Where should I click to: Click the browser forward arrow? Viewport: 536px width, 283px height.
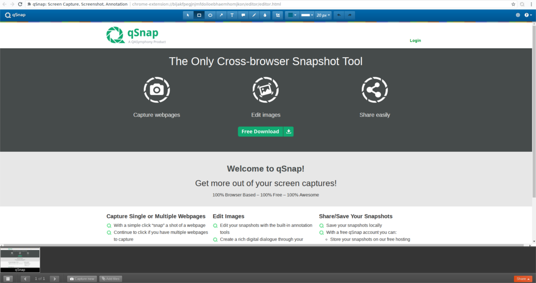(12, 4)
